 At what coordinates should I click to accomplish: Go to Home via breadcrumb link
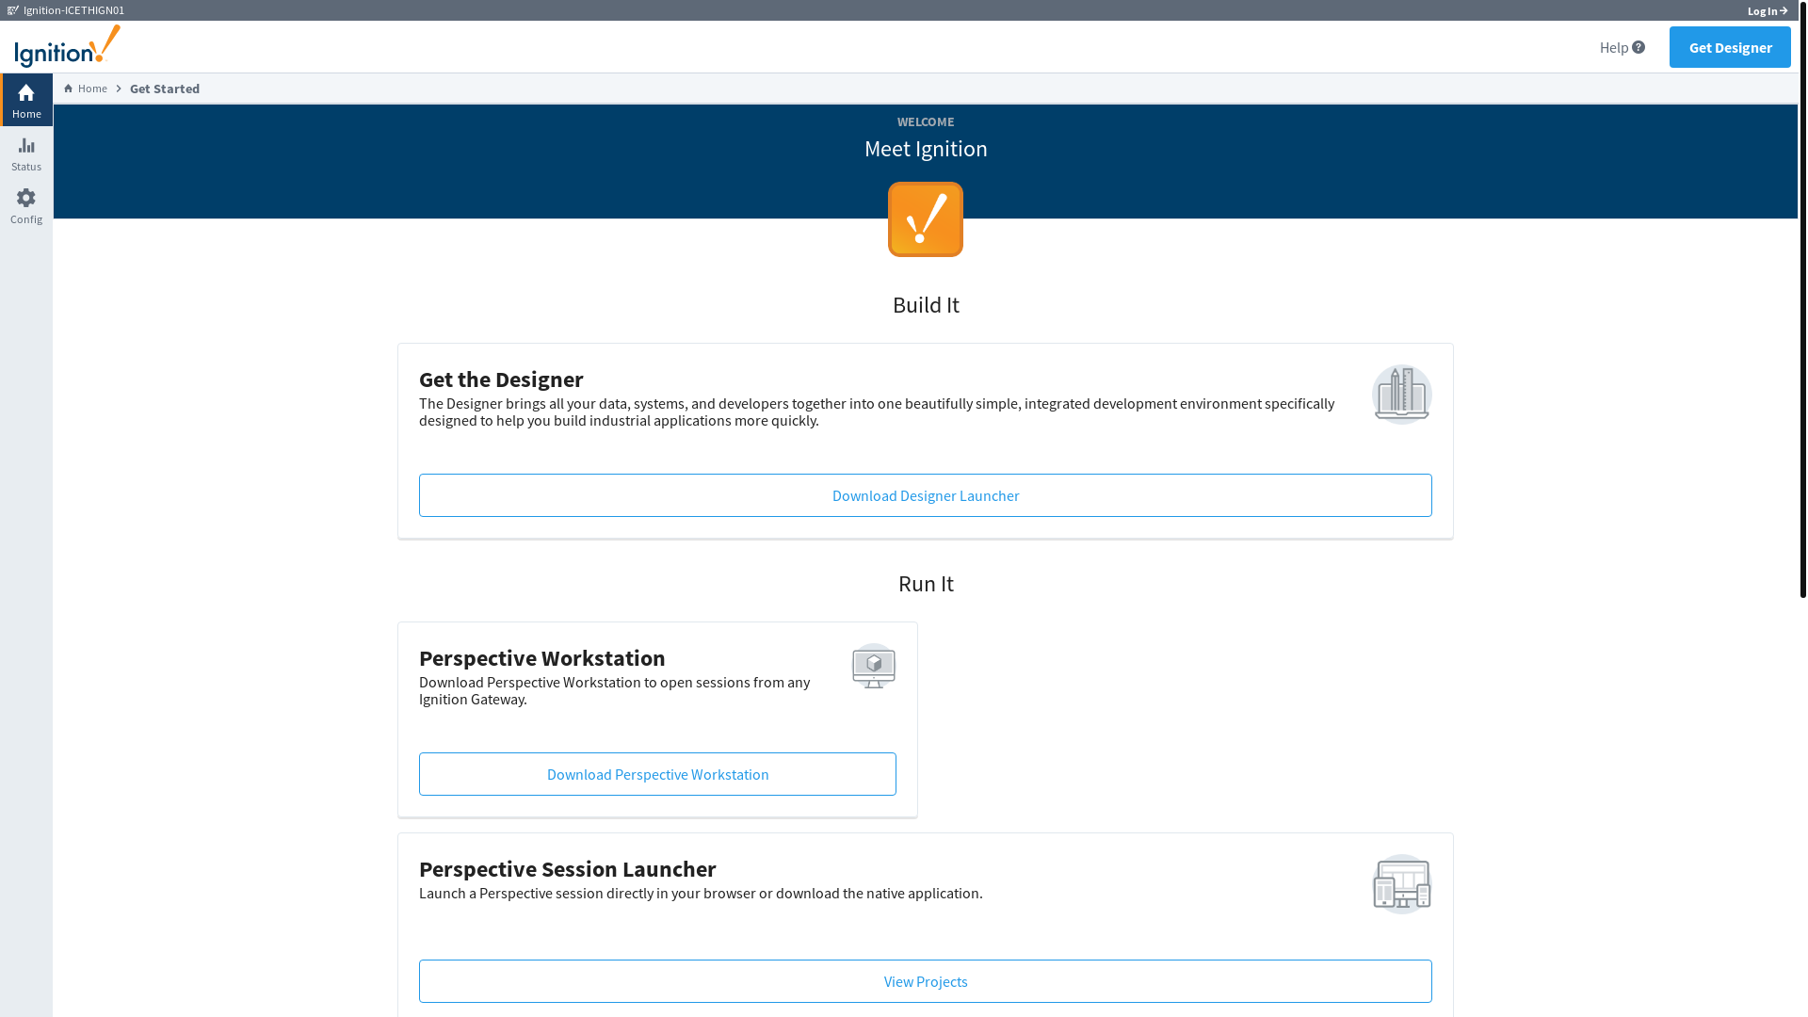pos(92,89)
